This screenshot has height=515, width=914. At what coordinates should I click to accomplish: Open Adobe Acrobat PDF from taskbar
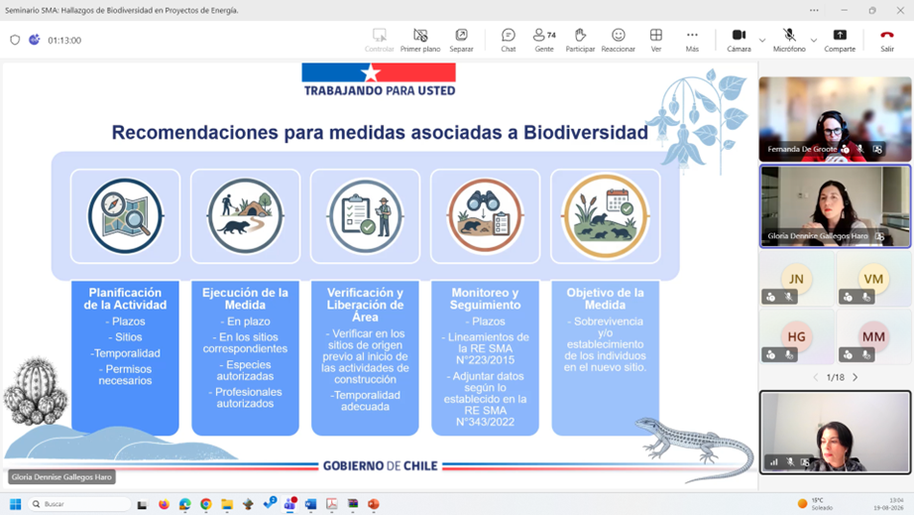coord(332,504)
